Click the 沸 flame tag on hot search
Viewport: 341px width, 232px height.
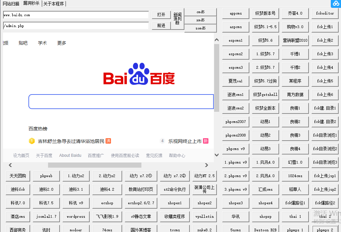click(108, 141)
